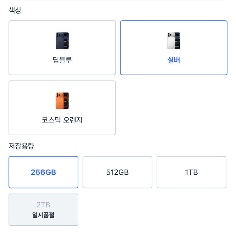Viewport: 236px width, 236px height.
Task: Click the Deep Blue iPhone image
Action: [62, 41]
